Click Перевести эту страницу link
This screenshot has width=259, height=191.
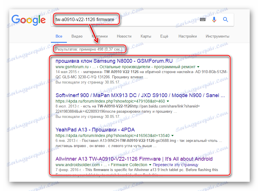tap(175, 165)
